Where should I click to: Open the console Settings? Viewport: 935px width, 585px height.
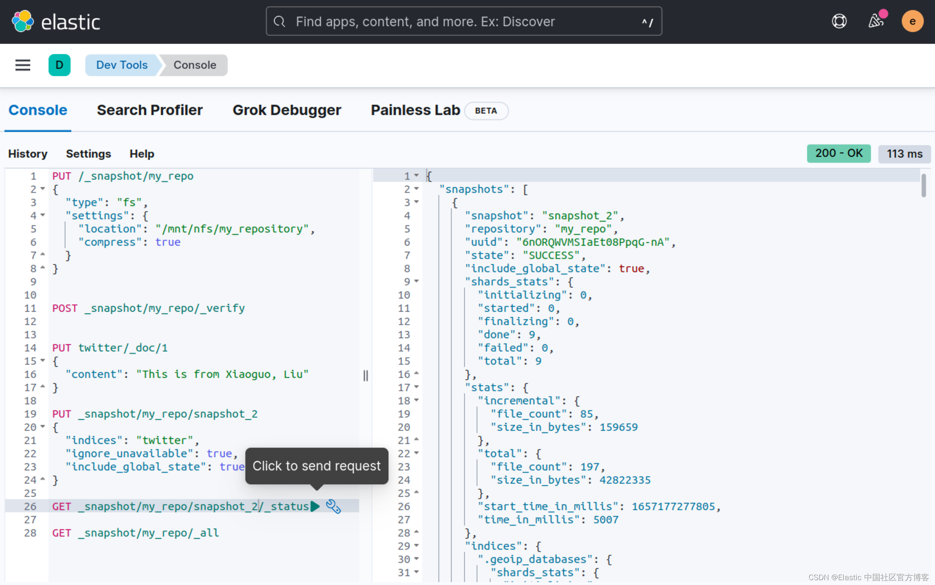[x=89, y=154]
